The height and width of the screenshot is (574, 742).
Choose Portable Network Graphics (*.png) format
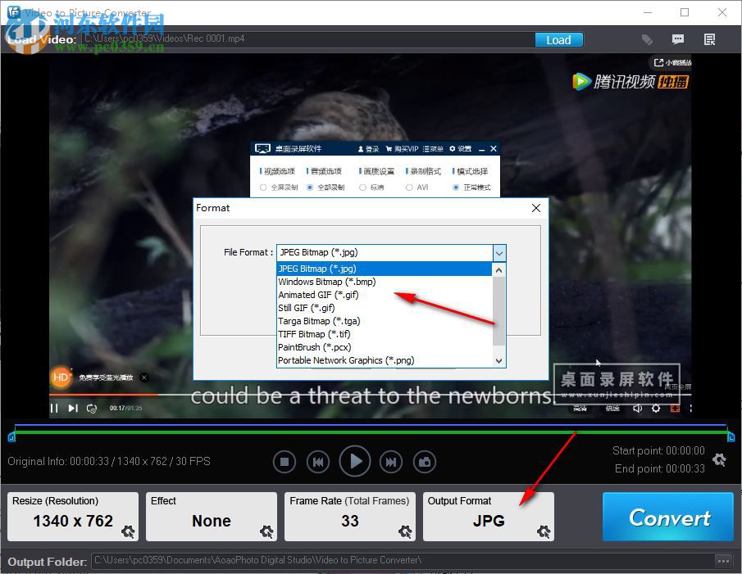pyautogui.click(x=344, y=360)
